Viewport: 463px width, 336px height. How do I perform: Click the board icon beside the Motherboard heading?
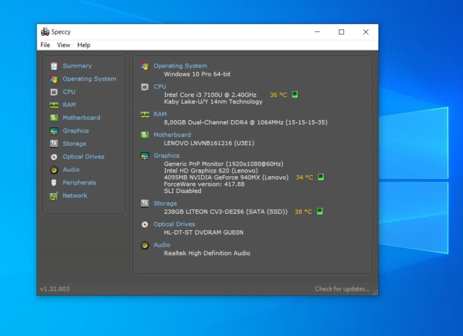coord(145,135)
